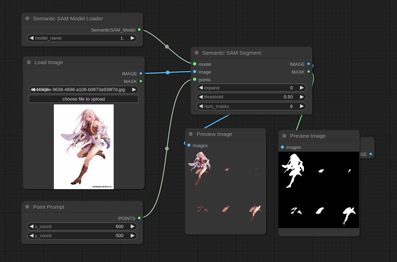The height and width of the screenshot is (262, 397).
Task: Decrease the expand value
Action: [201, 88]
